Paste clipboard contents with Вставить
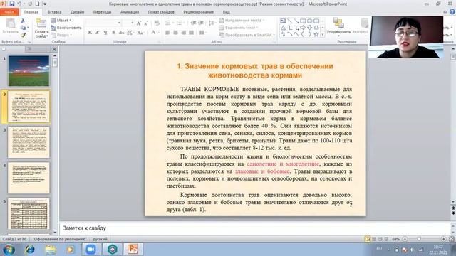The image size is (456, 256). click(10, 26)
